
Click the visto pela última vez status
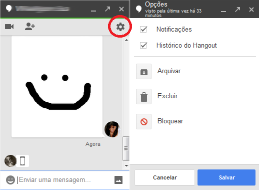click(x=173, y=13)
